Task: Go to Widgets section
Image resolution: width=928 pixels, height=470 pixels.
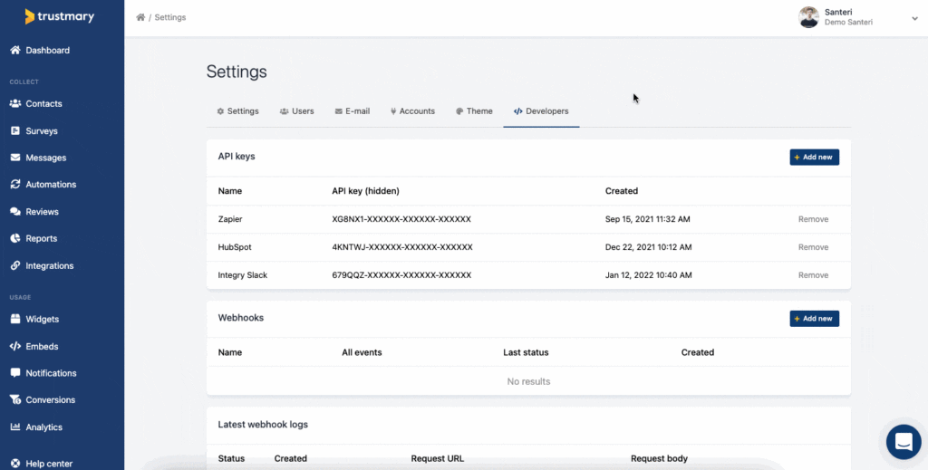Action: [42, 320]
